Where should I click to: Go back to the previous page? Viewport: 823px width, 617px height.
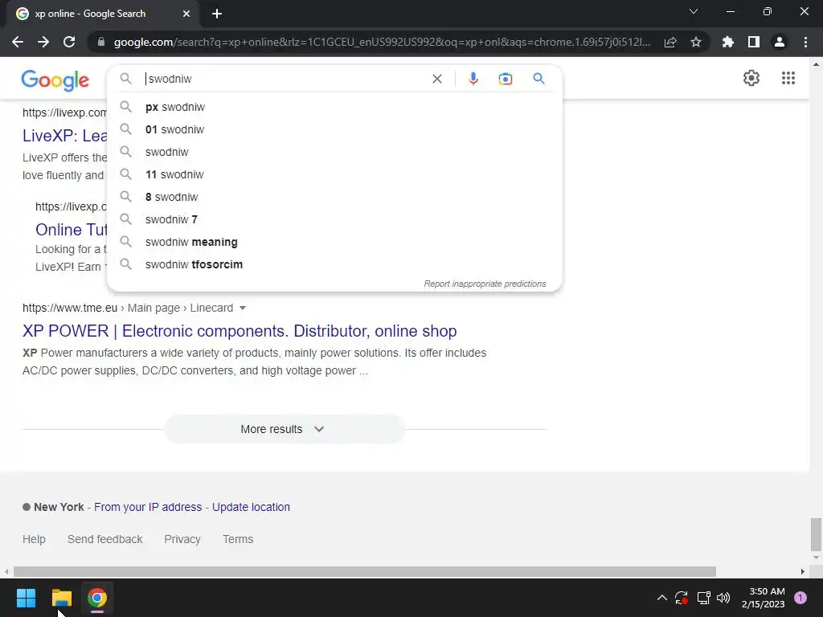(18, 42)
